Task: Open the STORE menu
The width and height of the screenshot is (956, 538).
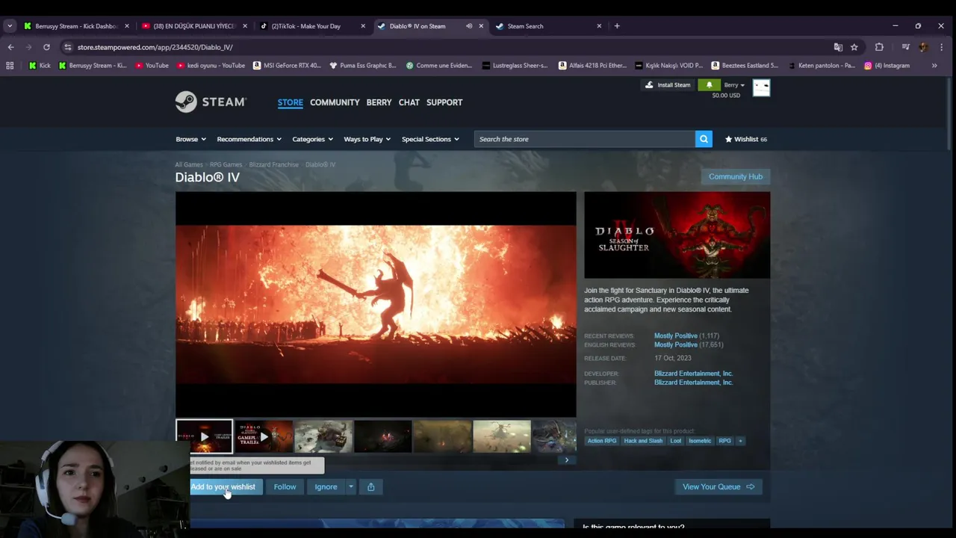Action: point(291,102)
